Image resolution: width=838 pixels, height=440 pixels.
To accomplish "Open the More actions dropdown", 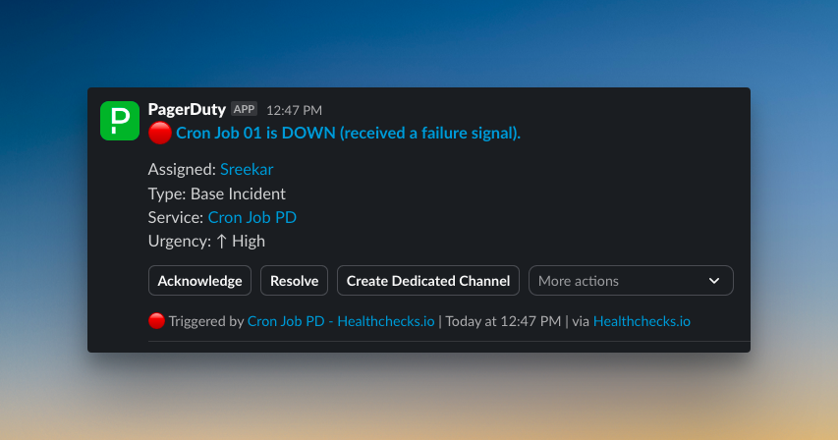I will 631,280.
